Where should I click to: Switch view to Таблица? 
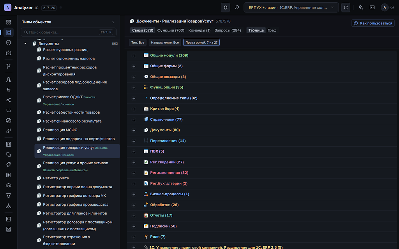(x=256, y=30)
